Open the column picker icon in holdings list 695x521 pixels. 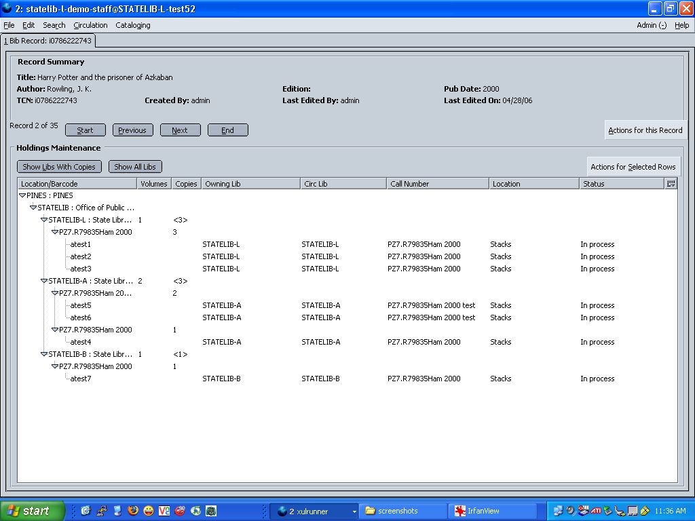click(671, 183)
